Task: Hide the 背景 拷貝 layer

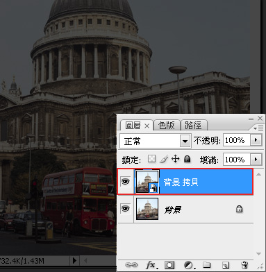Action: [126, 182]
